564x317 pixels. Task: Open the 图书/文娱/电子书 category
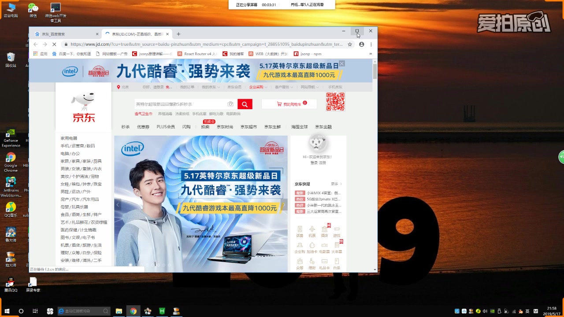coord(78,237)
